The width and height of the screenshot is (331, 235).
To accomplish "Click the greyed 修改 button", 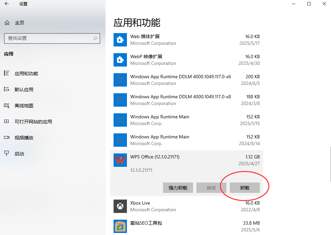I will (x=211, y=188).
